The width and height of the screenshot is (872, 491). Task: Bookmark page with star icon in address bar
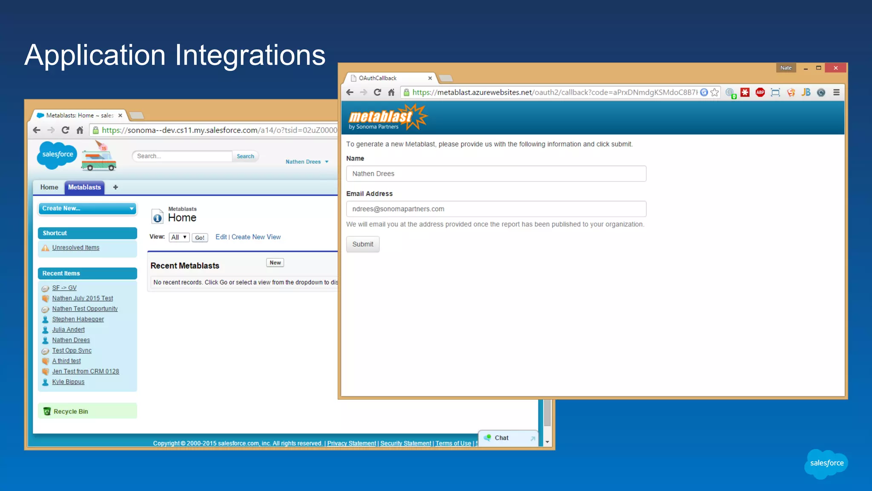tap(714, 92)
